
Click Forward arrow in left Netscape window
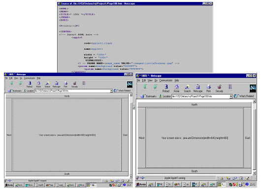coord(20,84)
